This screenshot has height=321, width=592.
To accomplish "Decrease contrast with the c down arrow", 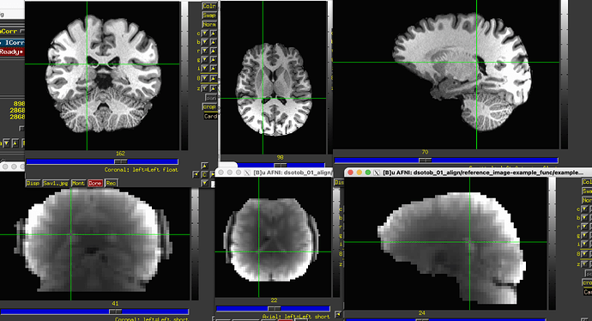I will click(205, 33).
